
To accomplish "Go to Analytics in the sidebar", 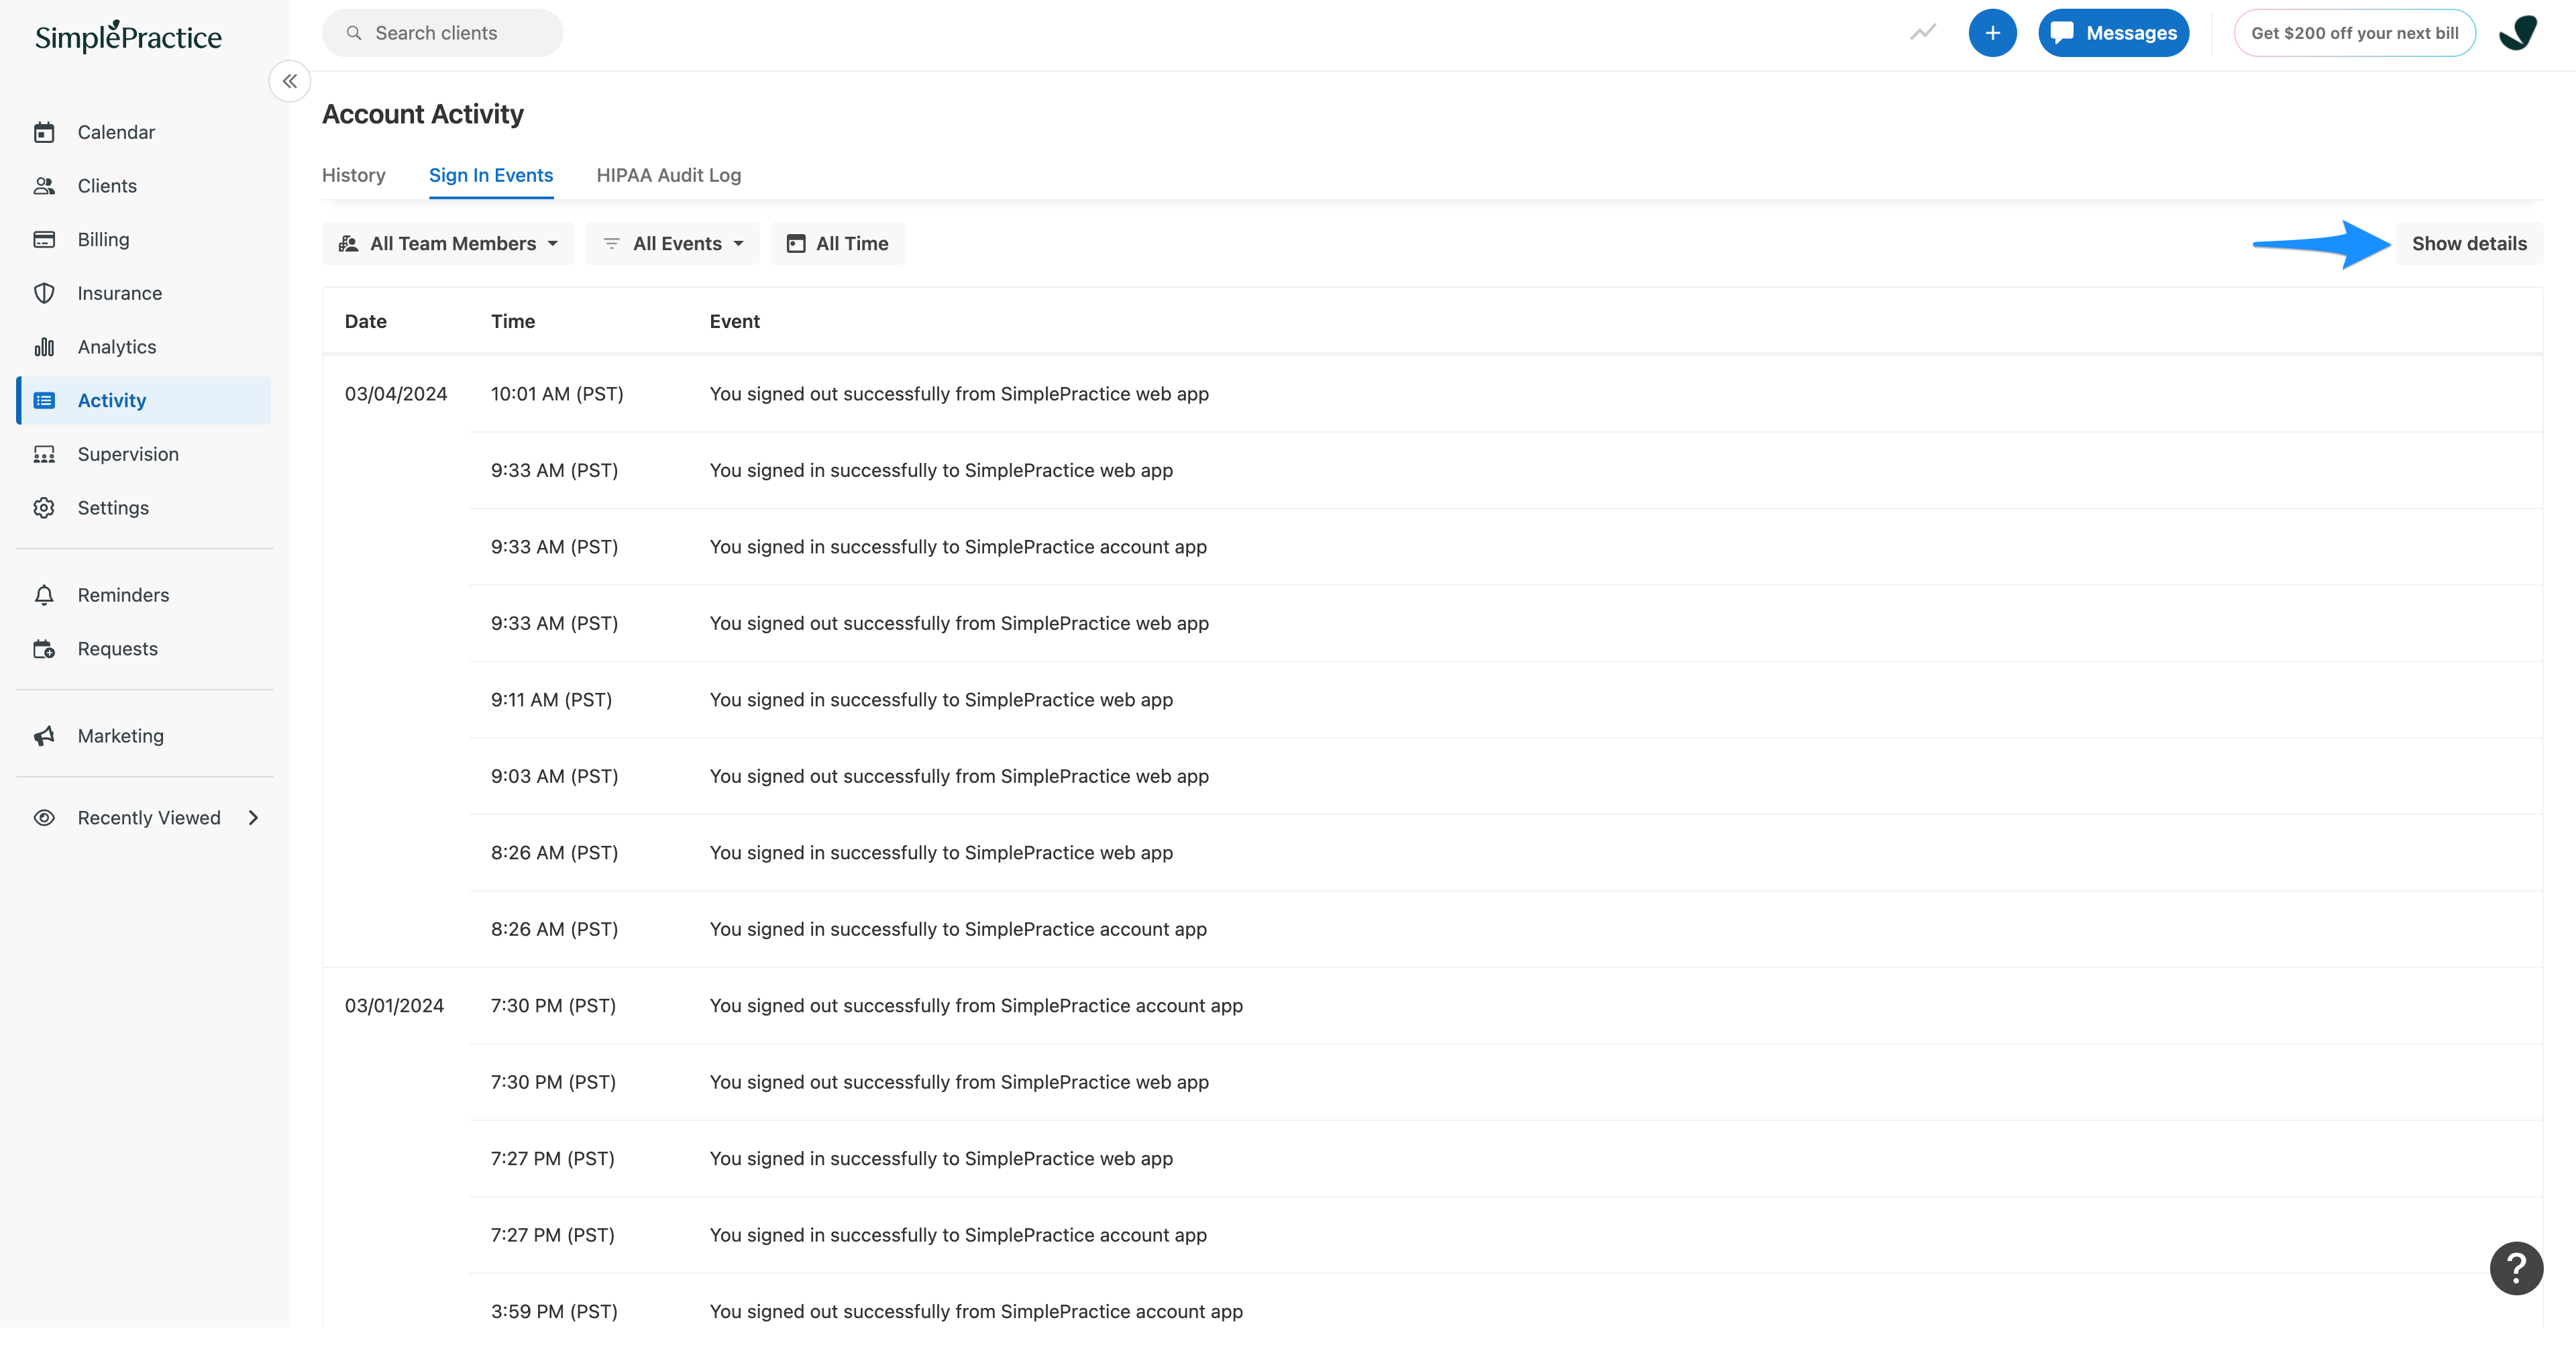I will (117, 347).
